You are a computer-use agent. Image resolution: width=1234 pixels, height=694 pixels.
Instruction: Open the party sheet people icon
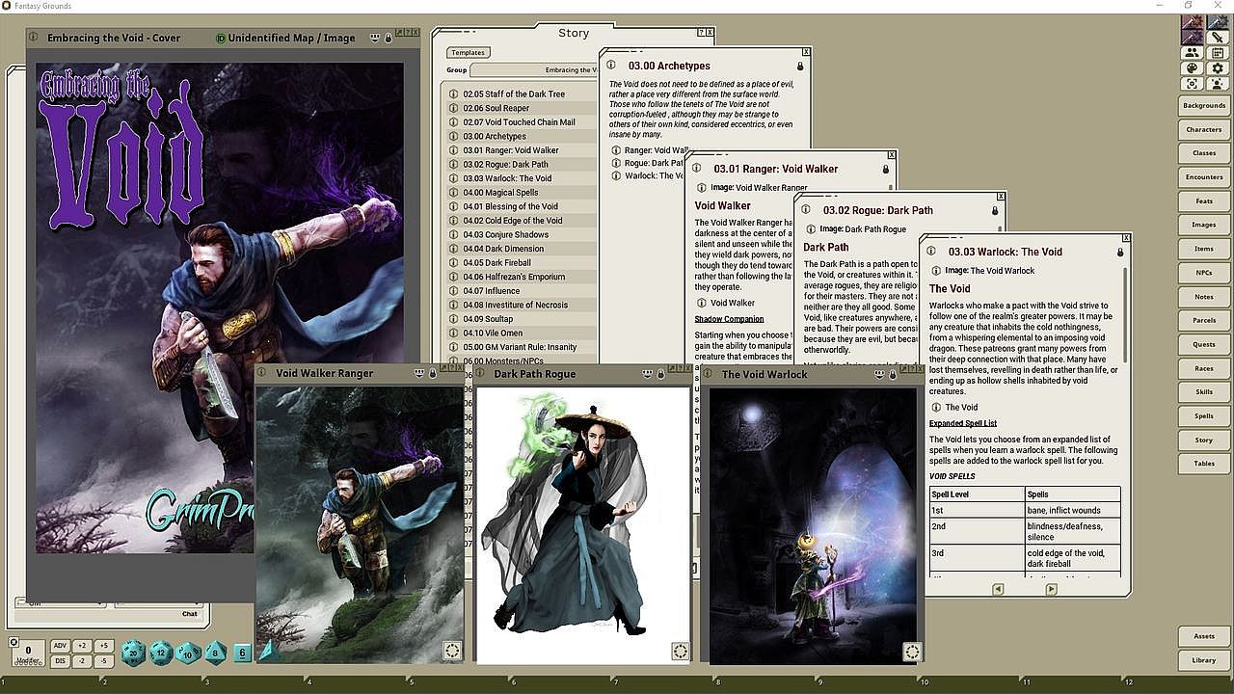(1192, 53)
